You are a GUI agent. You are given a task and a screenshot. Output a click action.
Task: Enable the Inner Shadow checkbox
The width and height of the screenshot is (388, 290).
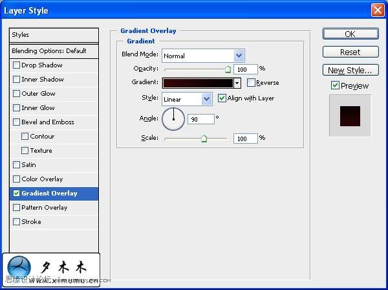[16, 79]
